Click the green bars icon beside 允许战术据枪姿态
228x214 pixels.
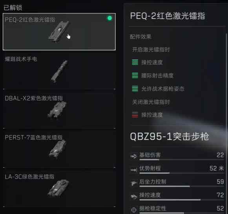pos(135,89)
